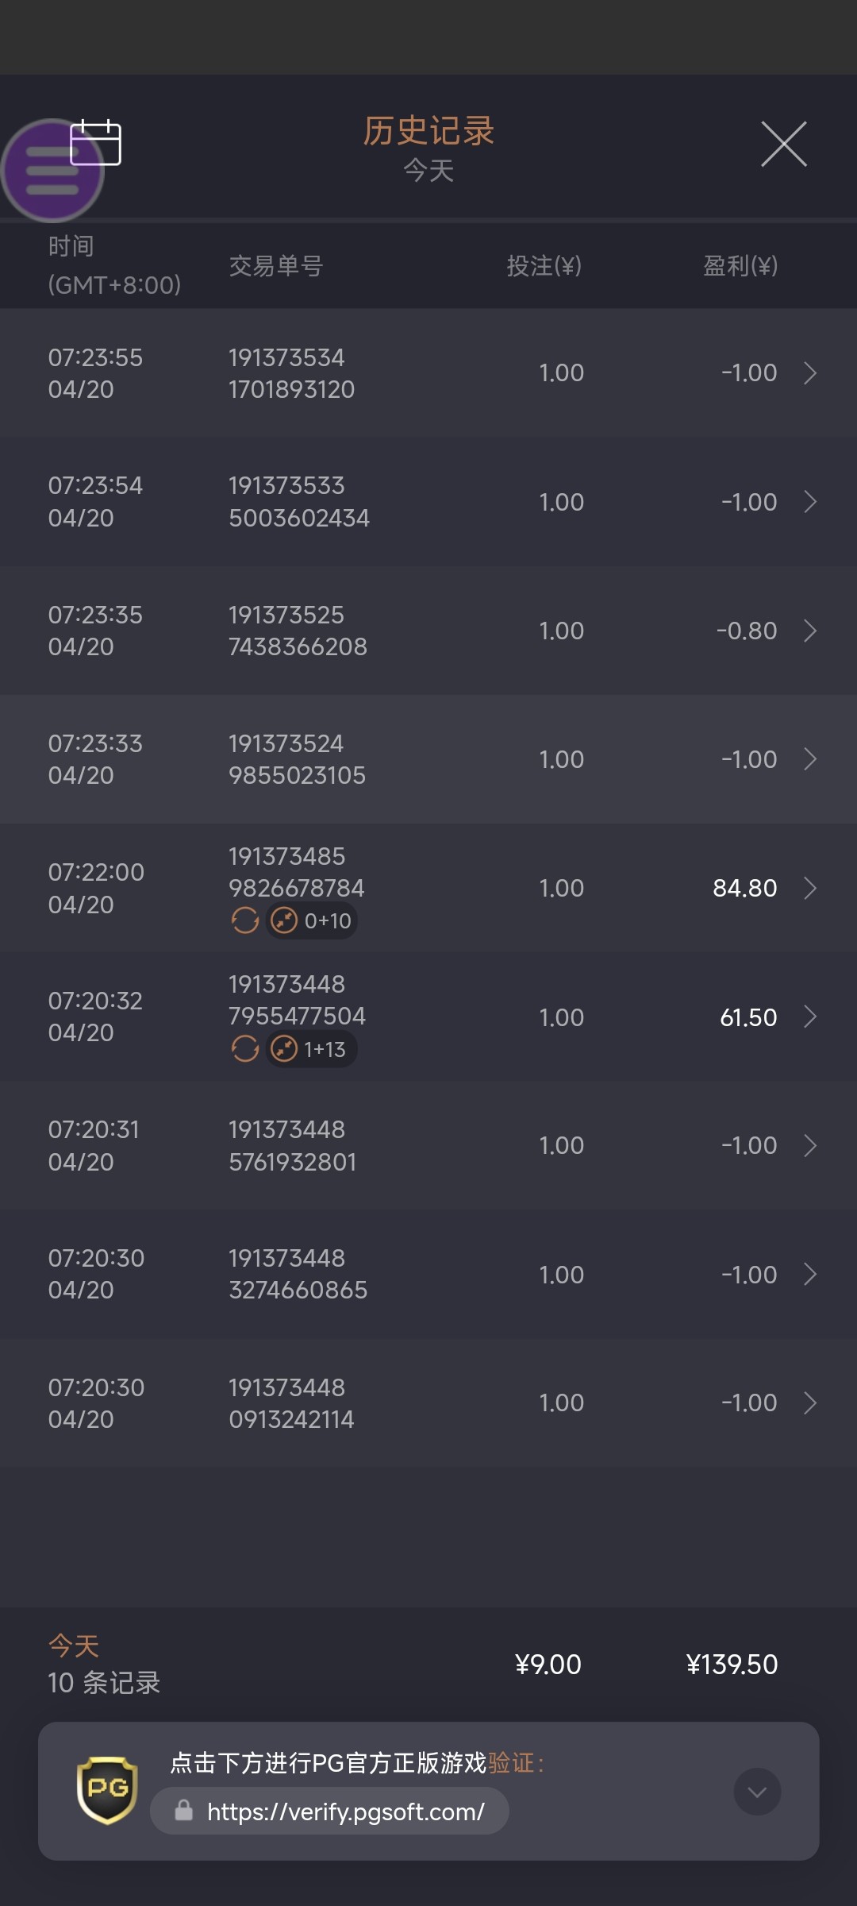Screen dimensions: 857x1906
Task: Expand details for the 07:23:55 record
Action: point(810,373)
